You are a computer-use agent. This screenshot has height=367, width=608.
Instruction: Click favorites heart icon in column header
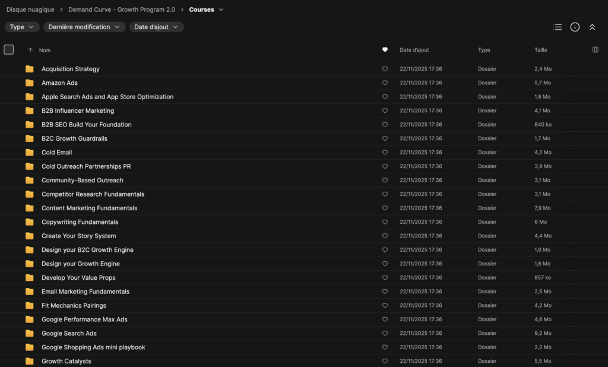click(385, 50)
